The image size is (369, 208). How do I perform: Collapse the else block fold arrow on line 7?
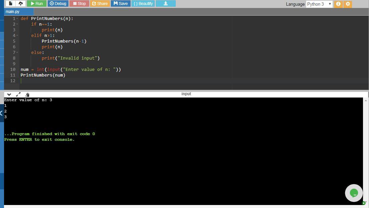click(17, 52)
